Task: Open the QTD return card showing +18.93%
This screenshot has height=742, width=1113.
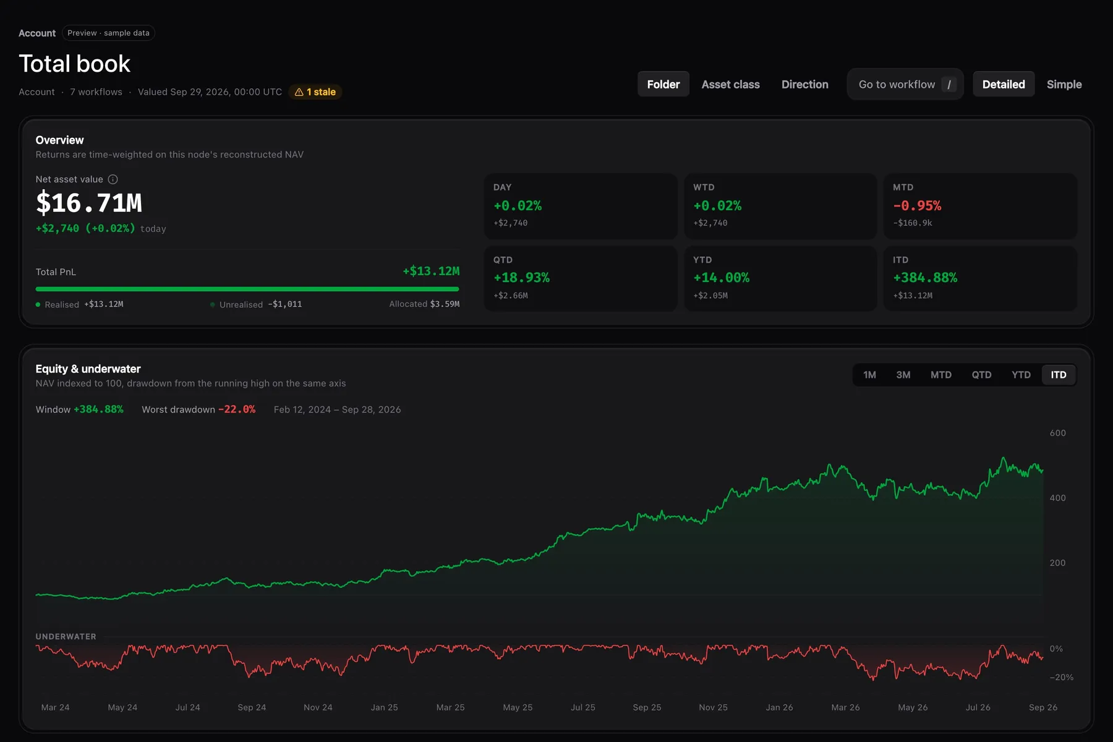Action: [581, 279]
